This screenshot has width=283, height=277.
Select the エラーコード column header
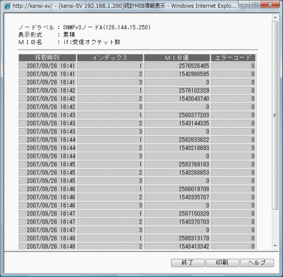(x=233, y=58)
